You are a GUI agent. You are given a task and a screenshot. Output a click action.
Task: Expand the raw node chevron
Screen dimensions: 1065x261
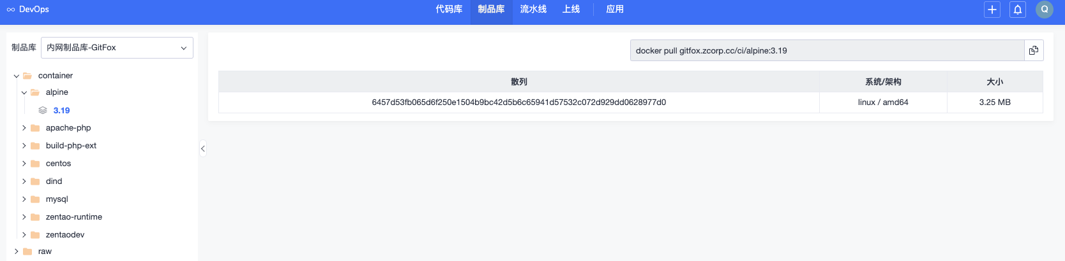(x=17, y=251)
